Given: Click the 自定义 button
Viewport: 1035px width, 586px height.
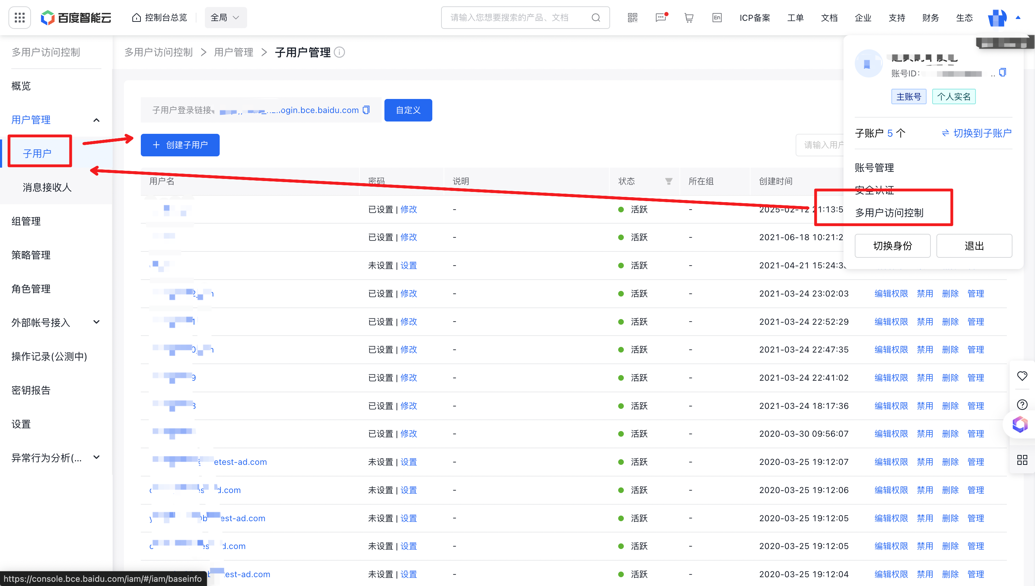Looking at the screenshot, I should point(408,110).
